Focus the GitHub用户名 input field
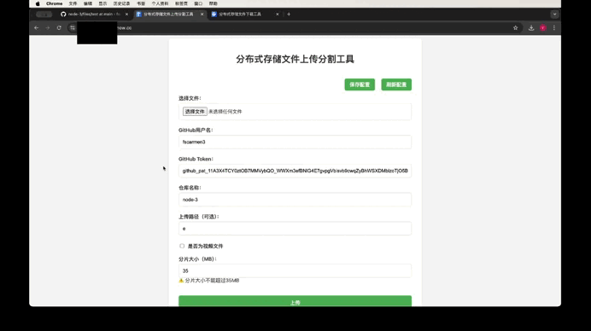This screenshot has width=591, height=331. (x=295, y=142)
